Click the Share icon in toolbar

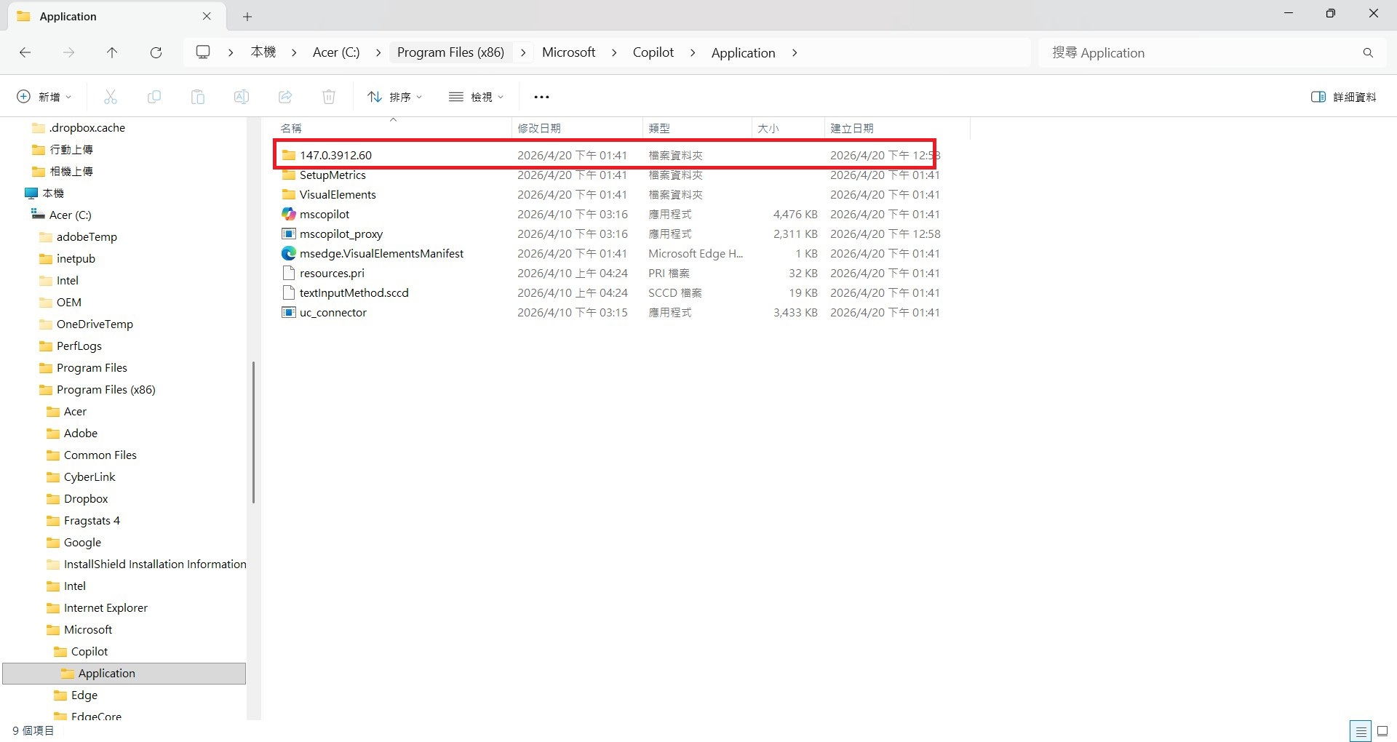coord(285,97)
